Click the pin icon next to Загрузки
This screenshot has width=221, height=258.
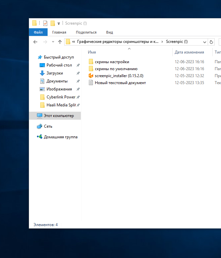tap(78, 73)
